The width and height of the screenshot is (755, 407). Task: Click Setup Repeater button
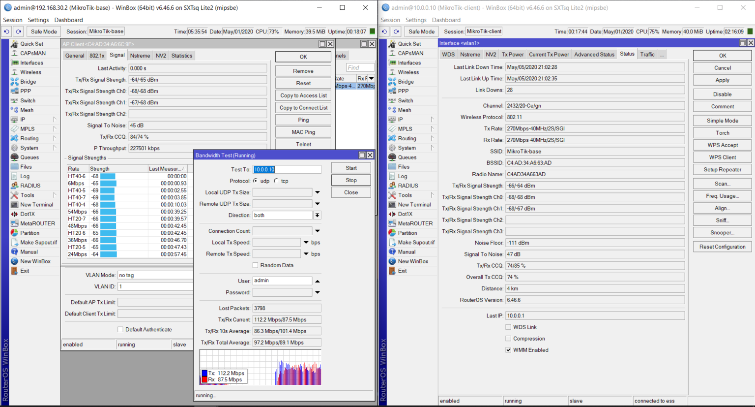click(x=722, y=170)
